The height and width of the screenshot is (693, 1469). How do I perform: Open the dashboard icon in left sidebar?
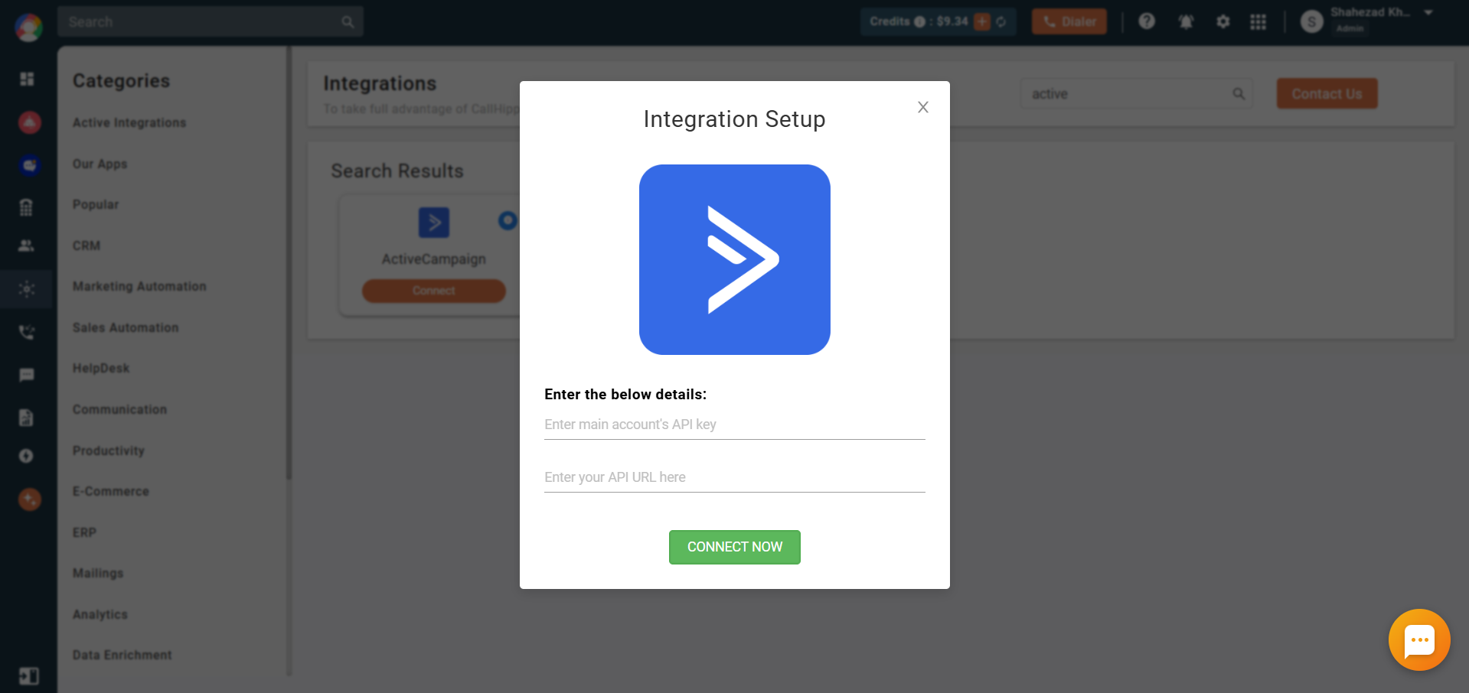[x=27, y=79]
